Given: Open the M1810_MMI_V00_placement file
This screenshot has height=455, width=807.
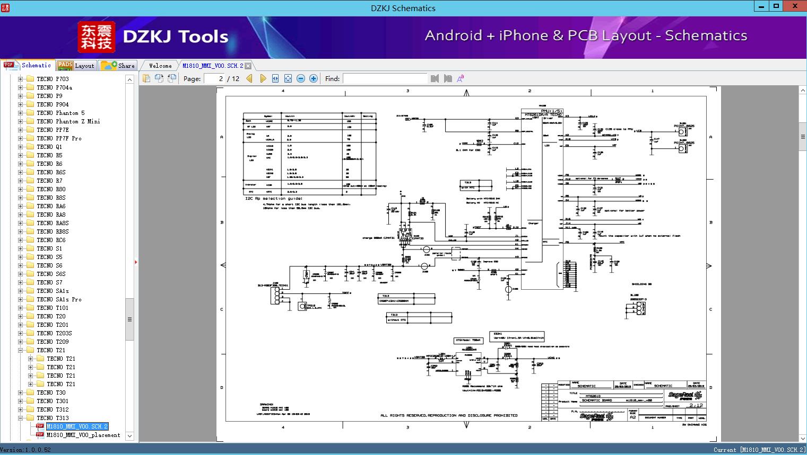Looking at the screenshot, I should [x=83, y=435].
